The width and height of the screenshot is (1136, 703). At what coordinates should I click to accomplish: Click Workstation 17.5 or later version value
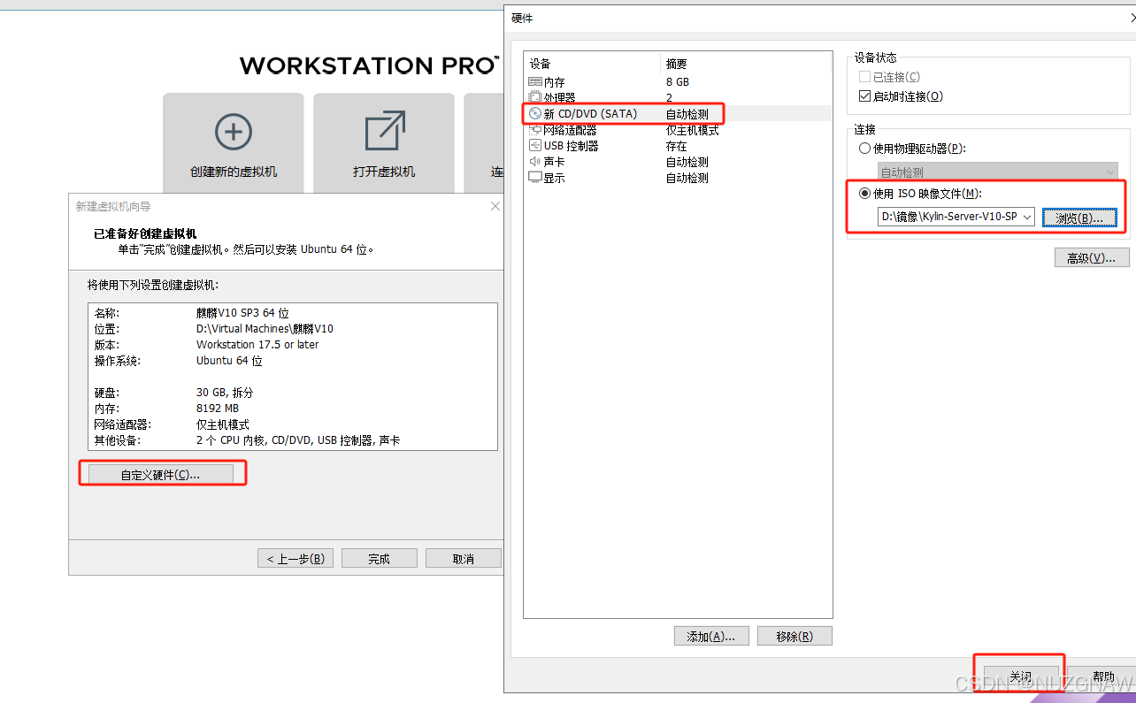coord(257,345)
